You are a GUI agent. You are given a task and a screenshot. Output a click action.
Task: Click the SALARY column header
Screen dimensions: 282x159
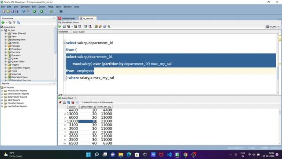click(x=72, y=107)
